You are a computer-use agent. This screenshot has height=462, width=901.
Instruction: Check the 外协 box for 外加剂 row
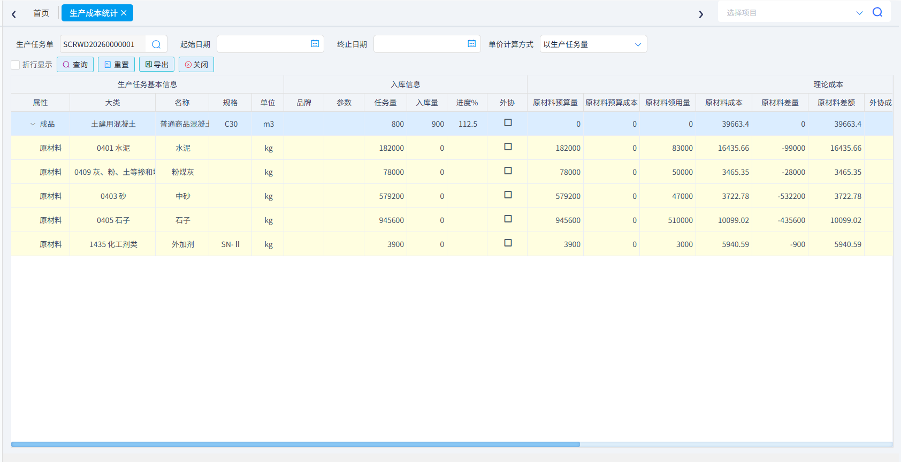point(508,243)
